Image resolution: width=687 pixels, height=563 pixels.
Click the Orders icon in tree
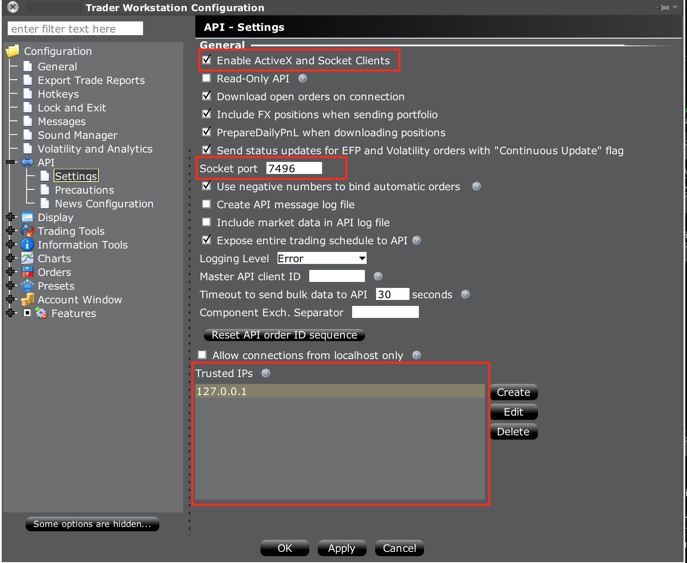pos(27,272)
